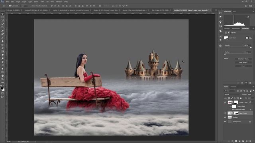
Task: Click the Actions play panel icon
Action: 220,17
